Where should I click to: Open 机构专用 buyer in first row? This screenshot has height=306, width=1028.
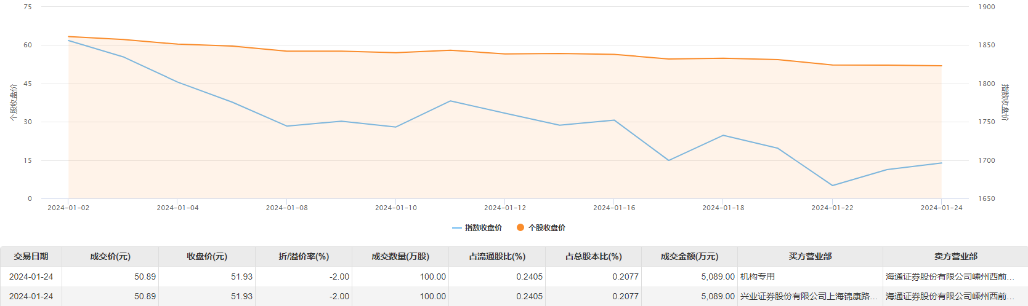point(758,277)
